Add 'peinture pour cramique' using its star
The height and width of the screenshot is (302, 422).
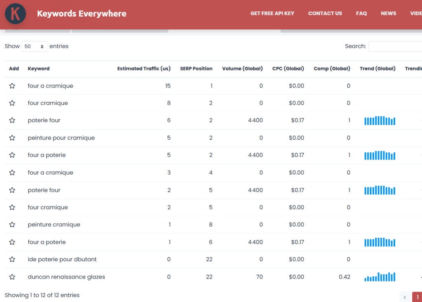point(12,138)
